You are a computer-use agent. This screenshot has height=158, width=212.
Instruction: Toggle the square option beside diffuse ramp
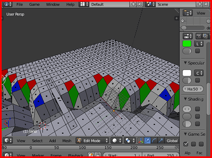[x=198, y=51]
